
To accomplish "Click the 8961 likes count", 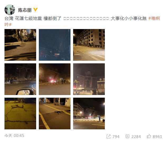I will (157, 137).
